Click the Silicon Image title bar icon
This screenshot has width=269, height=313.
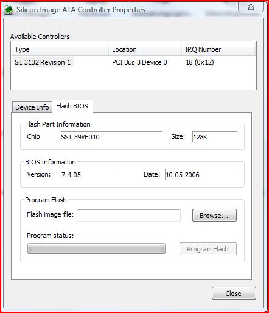tap(9, 10)
